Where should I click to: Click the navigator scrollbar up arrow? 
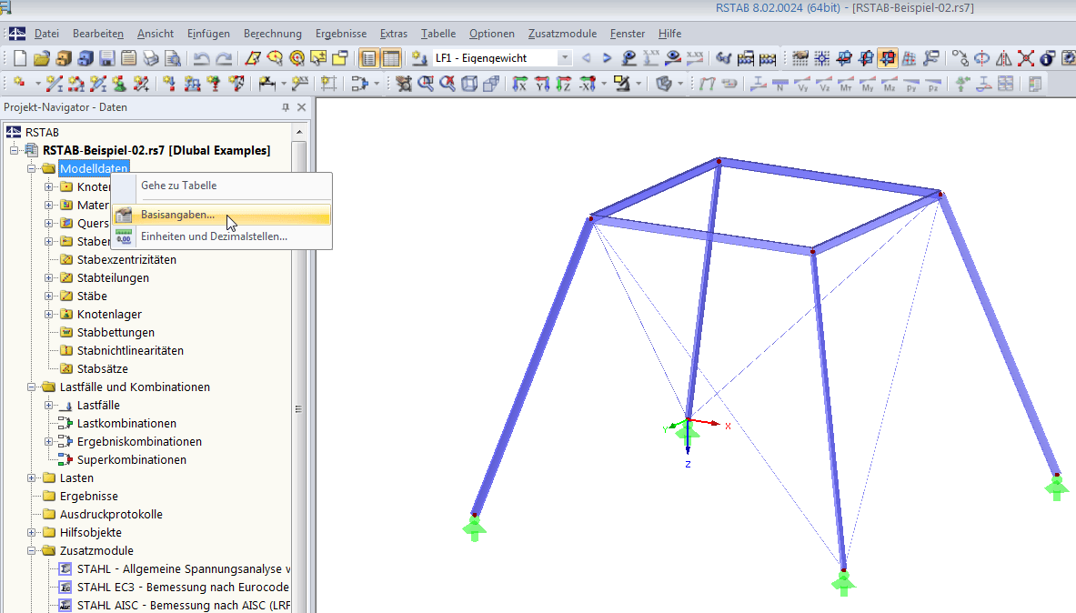point(299,131)
